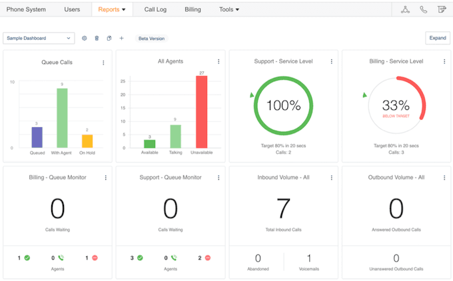Click "Calls: 3" under Billing Service Level
The height and width of the screenshot is (281, 453).
(x=396, y=152)
